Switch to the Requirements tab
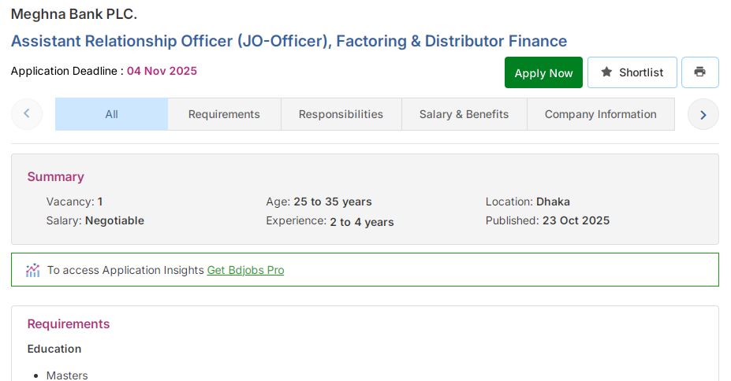 pos(224,114)
